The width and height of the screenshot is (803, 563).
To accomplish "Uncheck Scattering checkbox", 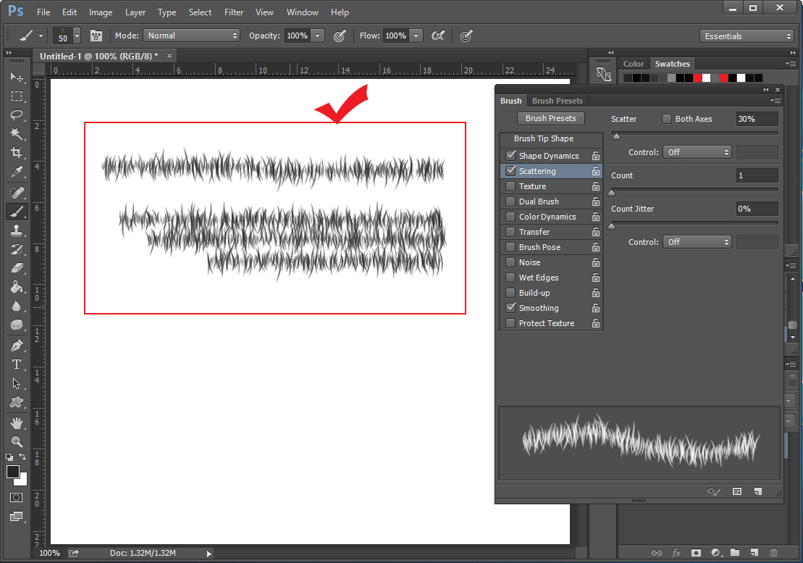I will tap(510, 170).
